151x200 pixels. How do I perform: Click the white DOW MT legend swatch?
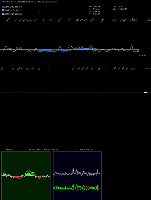(3, 10)
